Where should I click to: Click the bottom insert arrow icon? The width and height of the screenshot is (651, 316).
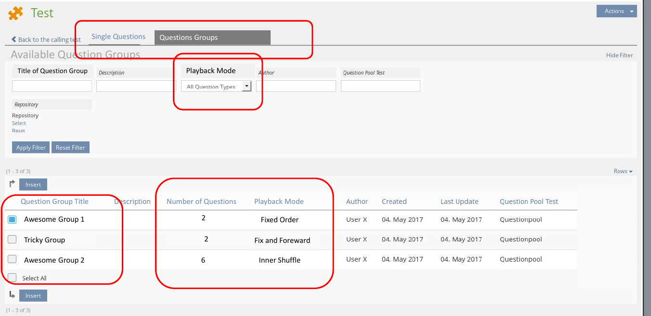12,295
